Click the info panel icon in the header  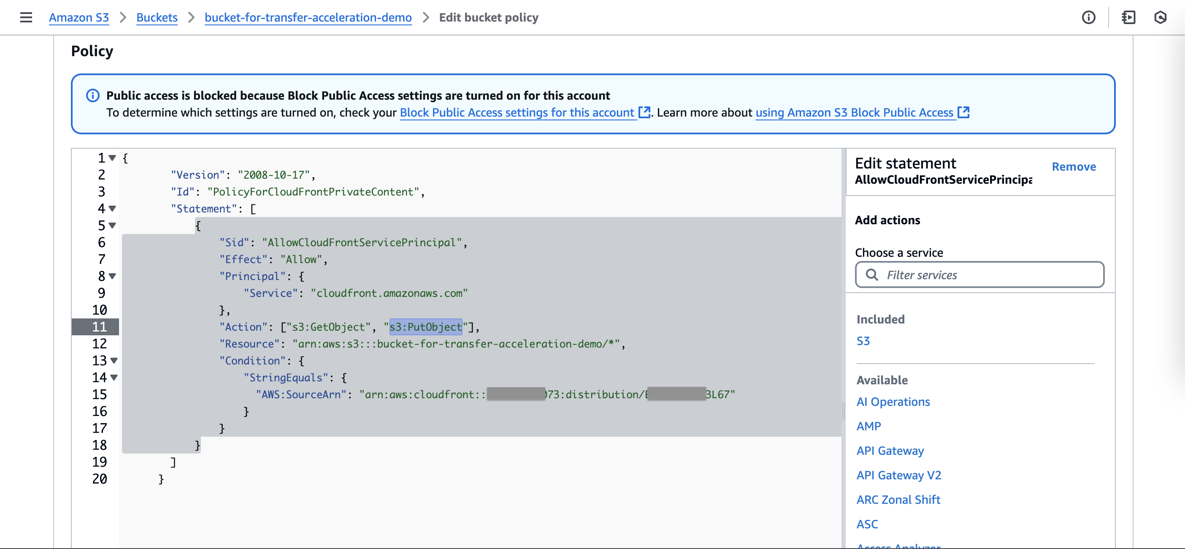point(1088,17)
